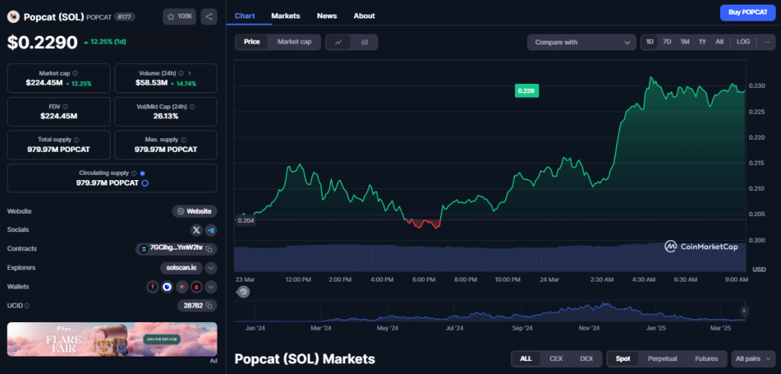Open the Popcat Website link
This screenshot has width=781, height=374.
pos(194,211)
